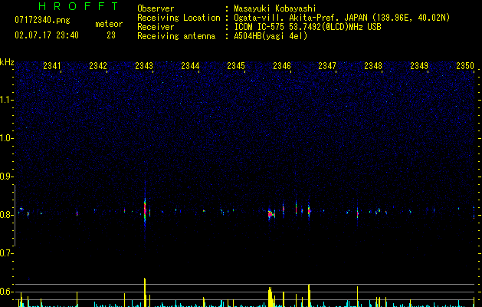Select the filename 07172340.png
Viewport: 482px width, 307px height.
(x=42, y=20)
